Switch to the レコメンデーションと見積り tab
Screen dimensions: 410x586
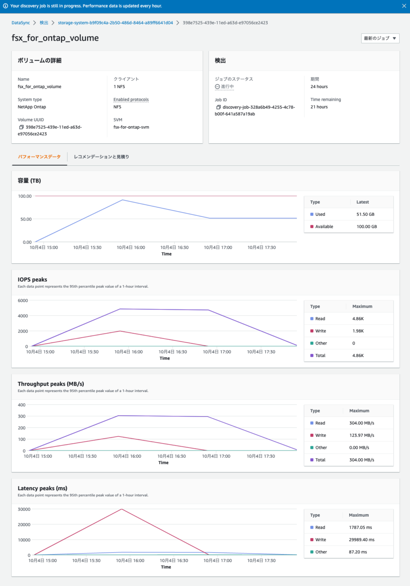[x=101, y=157]
